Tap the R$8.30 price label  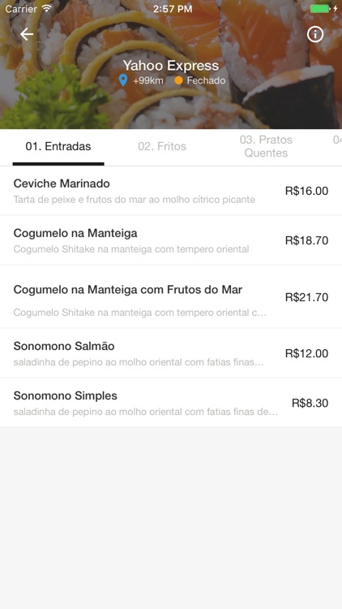pos(310,403)
